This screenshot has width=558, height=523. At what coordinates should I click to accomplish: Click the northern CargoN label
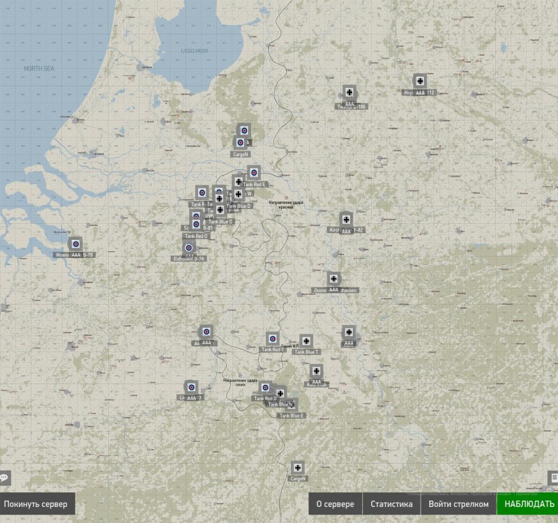tap(241, 154)
